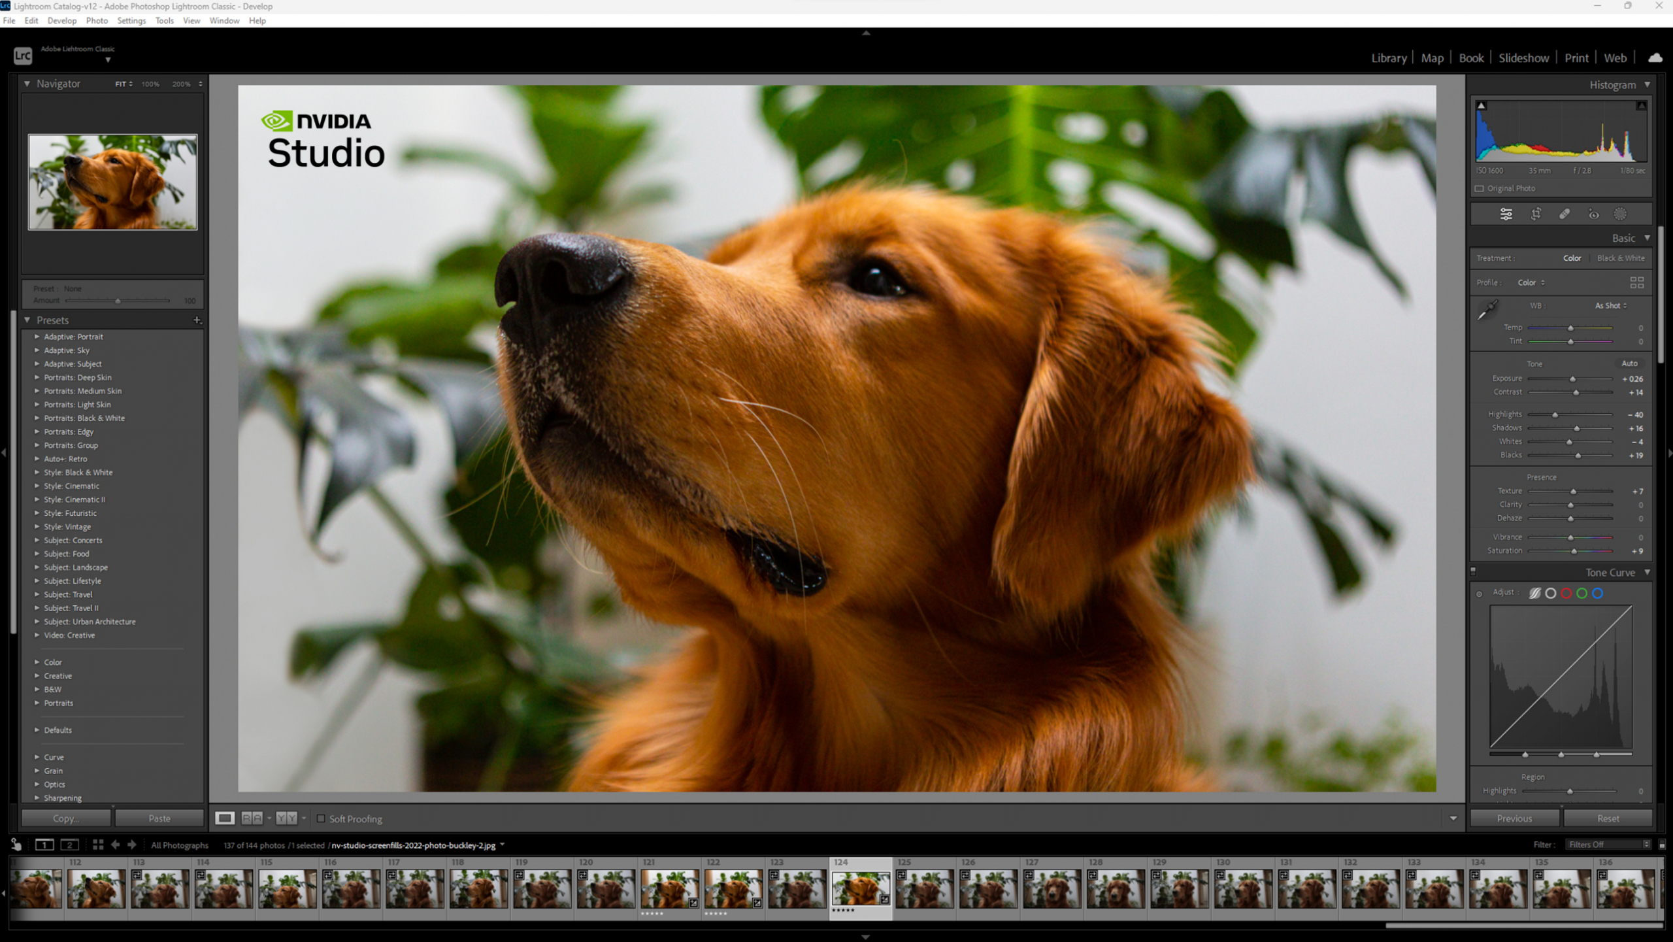Image resolution: width=1673 pixels, height=942 pixels.
Task: Select the red channel tone curve
Action: 1566,594
